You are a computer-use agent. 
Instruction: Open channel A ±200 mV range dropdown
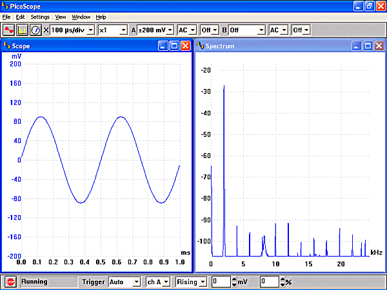point(170,30)
